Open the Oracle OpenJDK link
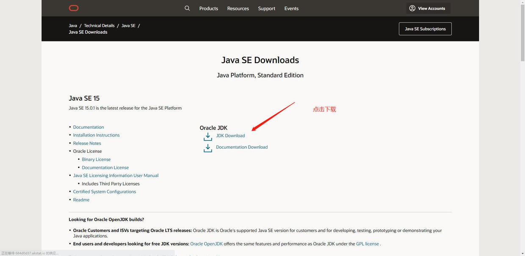 point(207,244)
